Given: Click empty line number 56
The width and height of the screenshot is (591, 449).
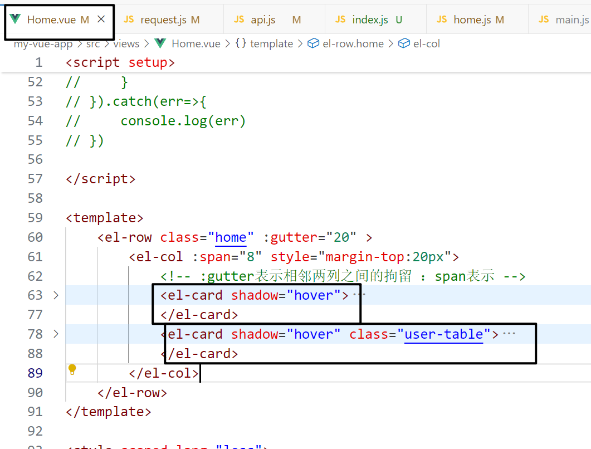Looking at the screenshot, I should 35,159.
